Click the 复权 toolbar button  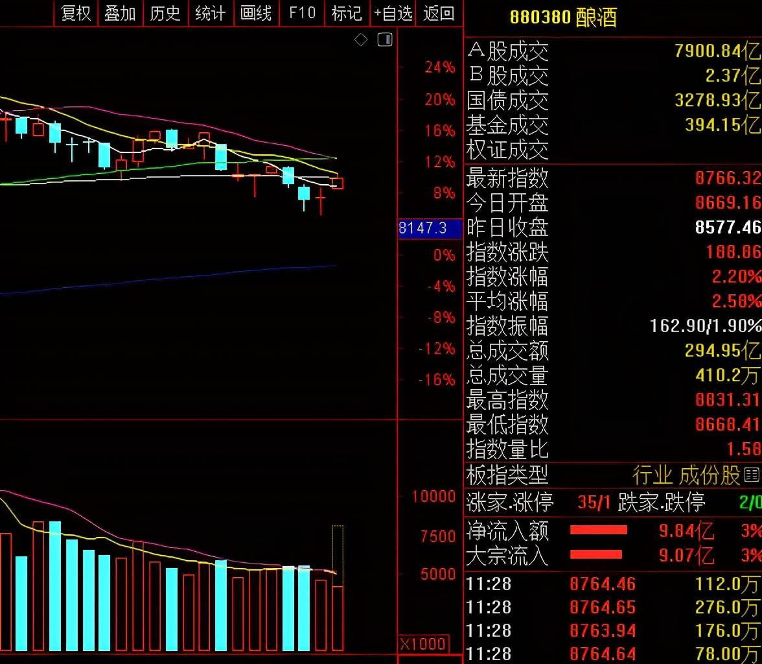(76, 13)
